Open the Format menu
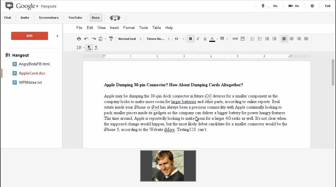The width and height of the screenshot is (336, 187). tap(129, 28)
